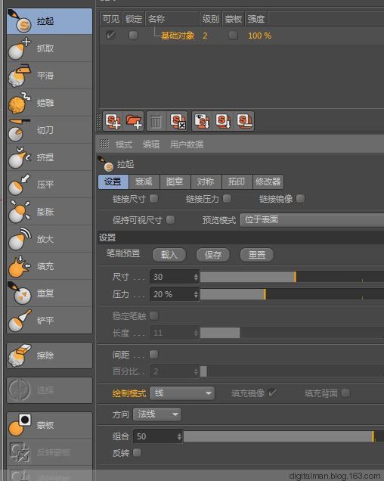Enable the 链接镜像 checkbox
The height and width of the screenshot is (481, 384).
point(301,199)
